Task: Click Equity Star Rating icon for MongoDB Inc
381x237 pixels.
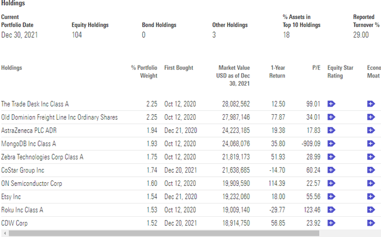Action: (331, 144)
